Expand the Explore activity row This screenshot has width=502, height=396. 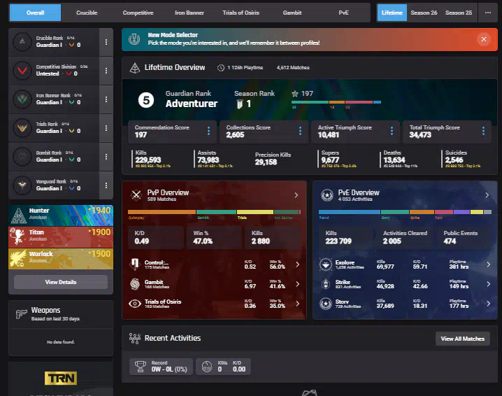488,264
